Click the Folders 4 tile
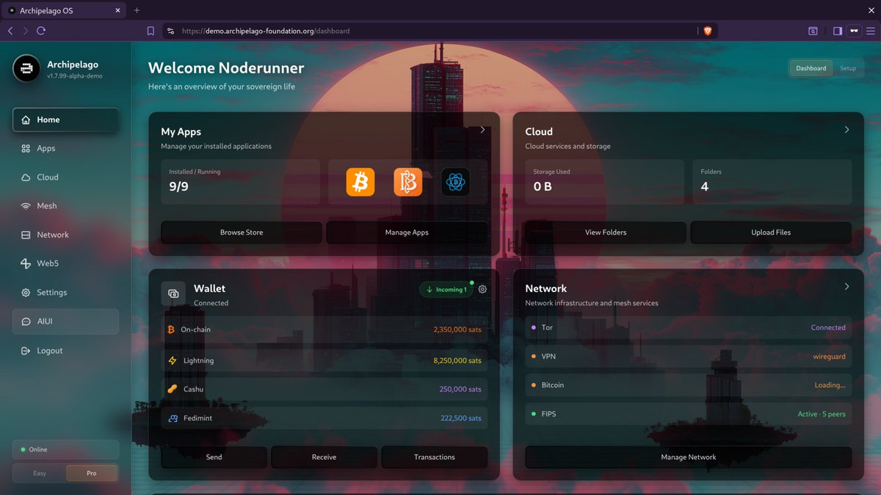Screen dimensions: 881x495 click(x=772, y=182)
